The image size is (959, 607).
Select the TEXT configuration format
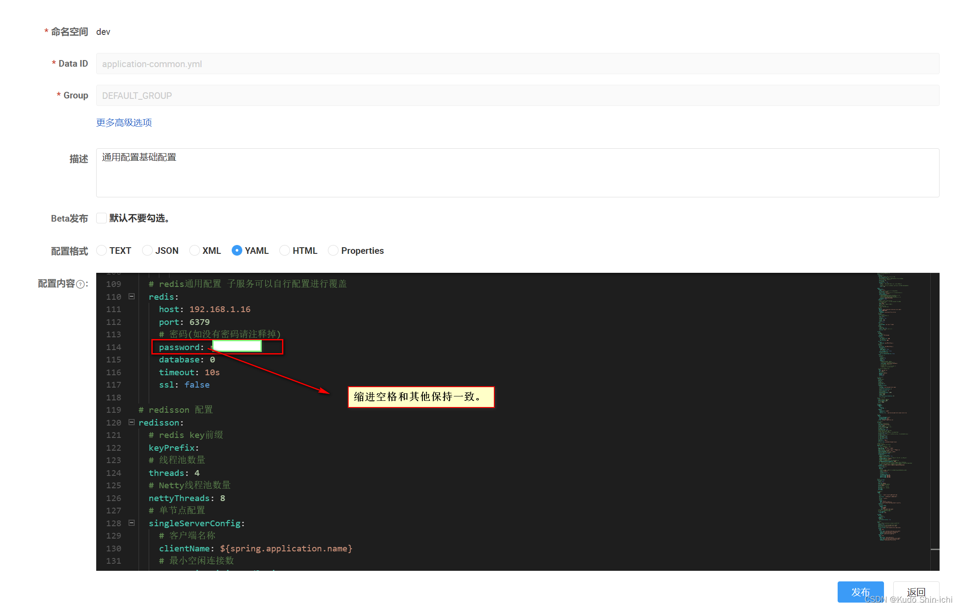point(101,250)
